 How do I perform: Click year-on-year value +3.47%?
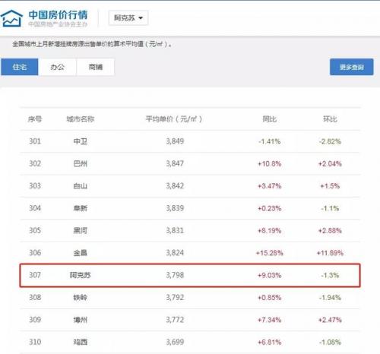coord(269,186)
